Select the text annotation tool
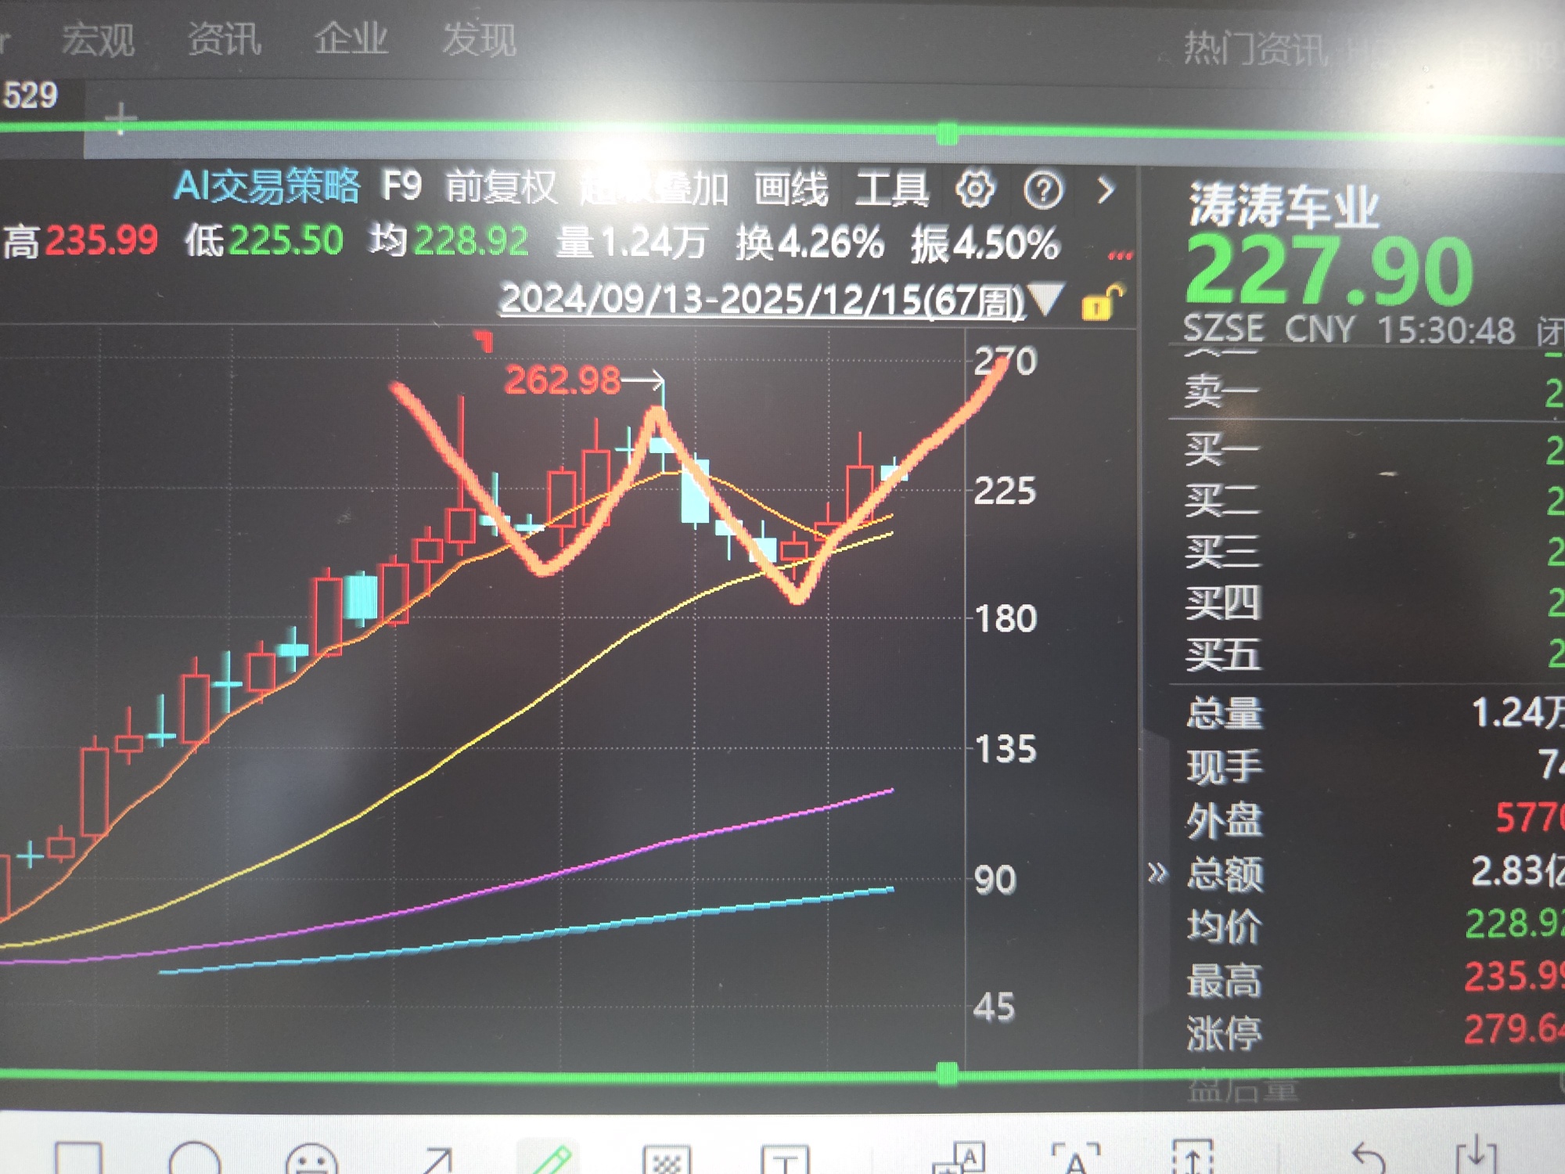This screenshot has height=1174, width=1565. click(785, 1160)
